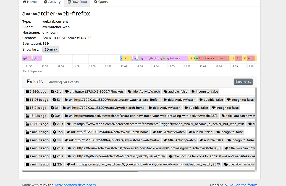Click the reddit heroesofthestorm url badge
The height and width of the screenshot is (186, 286).
tap(155, 124)
